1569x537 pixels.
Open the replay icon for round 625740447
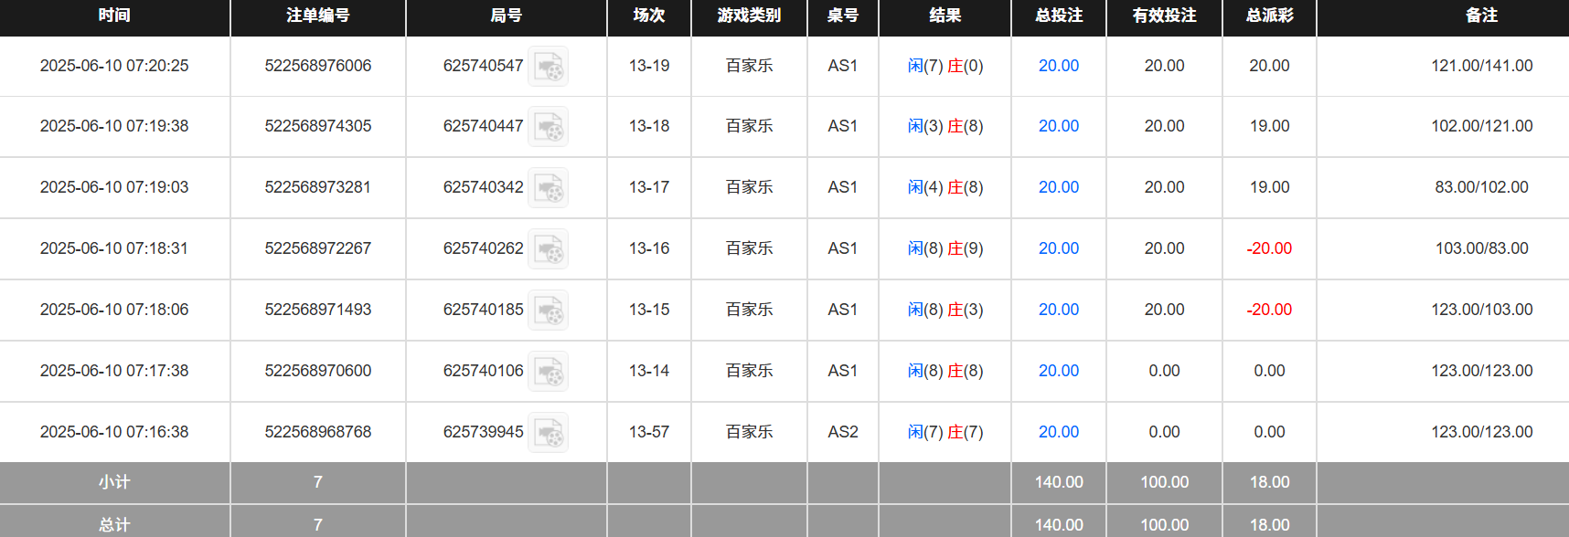click(548, 126)
